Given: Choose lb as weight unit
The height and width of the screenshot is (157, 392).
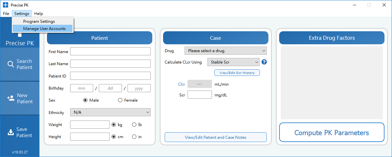Looking at the screenshot, I should [x=134, y=124].
